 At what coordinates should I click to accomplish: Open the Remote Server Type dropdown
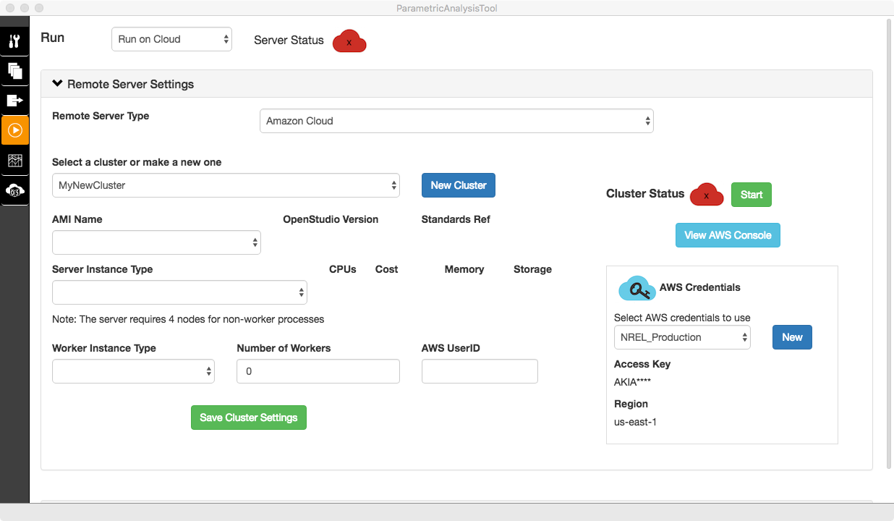[456, 121]
